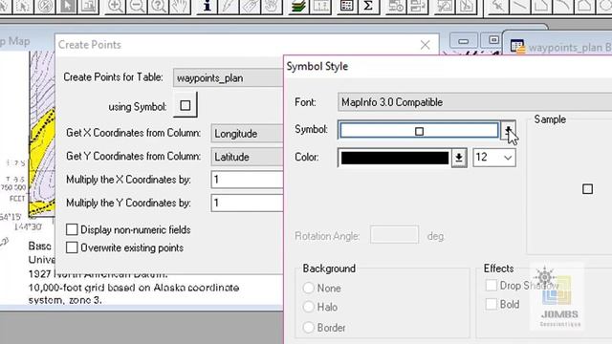Click the Rotation Angle input box
The height and width of the screenshot is (344, 612).
pyautogui.click(x=394, y=234)
